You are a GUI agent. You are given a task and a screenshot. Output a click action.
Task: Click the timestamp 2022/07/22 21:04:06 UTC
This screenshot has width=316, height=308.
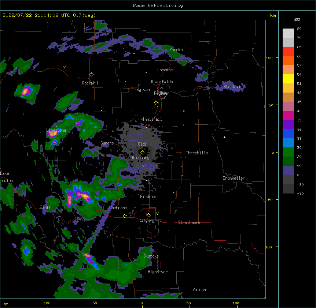36,15
